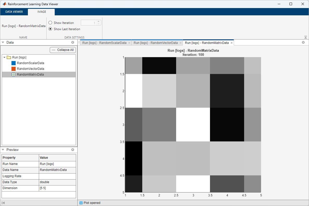
Task: Click the MATLAB logo in title bar
Action: tap(4, 4)
